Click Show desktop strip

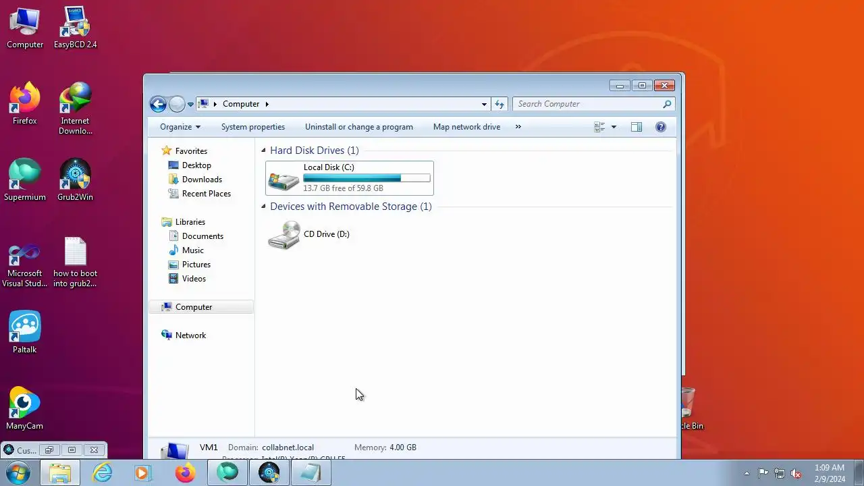[x=859, y=473]
